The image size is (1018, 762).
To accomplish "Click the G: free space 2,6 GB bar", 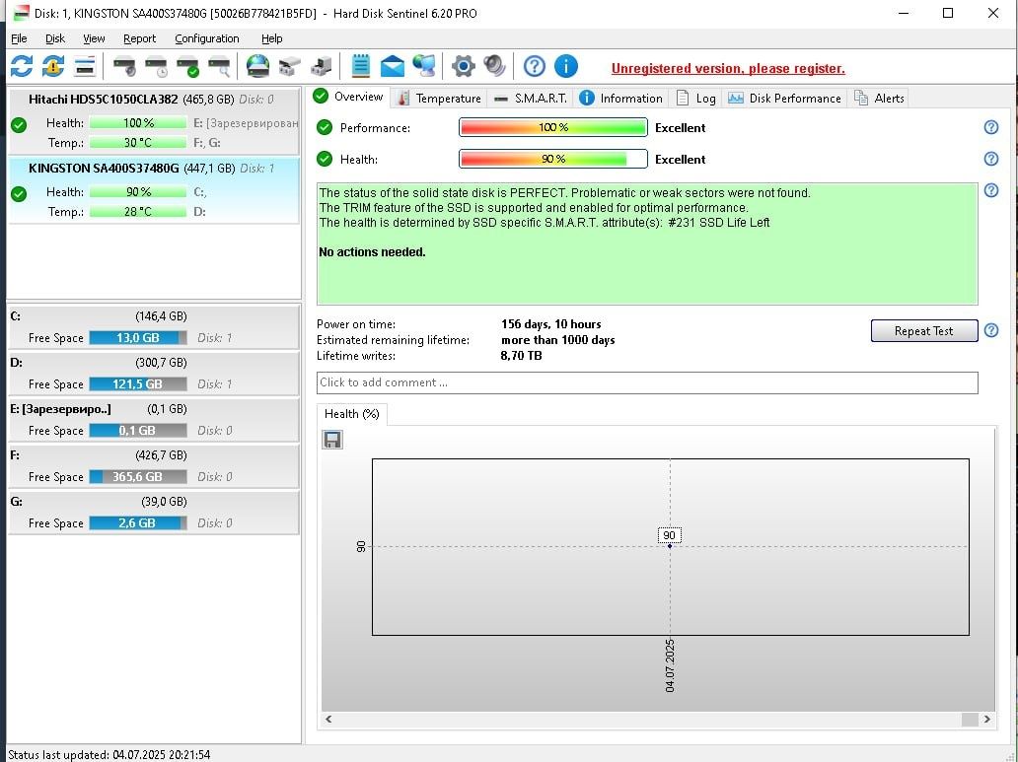I will pos(138,523).
